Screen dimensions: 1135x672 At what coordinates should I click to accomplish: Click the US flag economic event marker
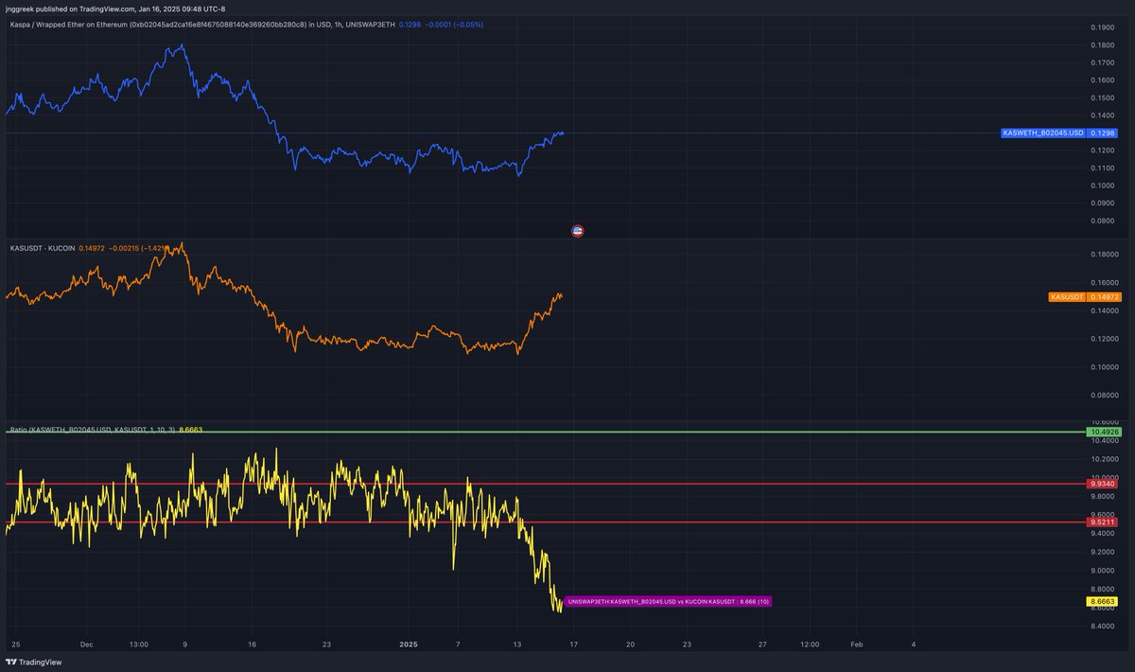[x=578, y=230]
